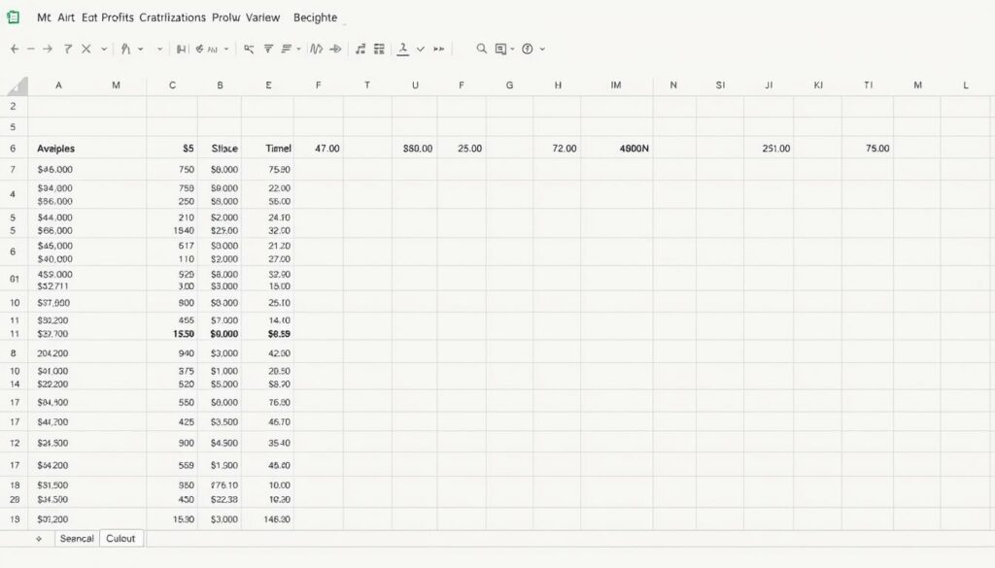This screenshot has height=568, width=995.
Task: Click the green spreadsheet app logo
Action: [x=13, y=17]
